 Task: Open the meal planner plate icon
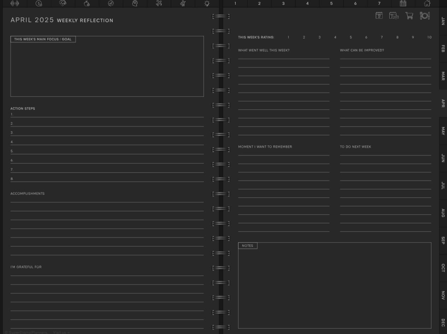point(424,16)
